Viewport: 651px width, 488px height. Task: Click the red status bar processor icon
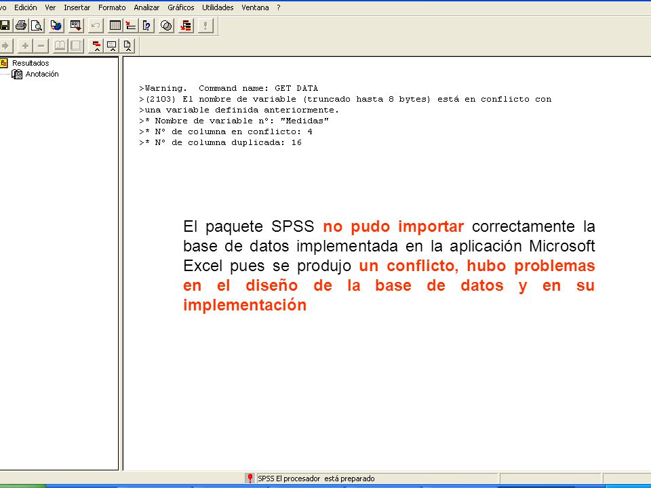(x=250, y=479)
